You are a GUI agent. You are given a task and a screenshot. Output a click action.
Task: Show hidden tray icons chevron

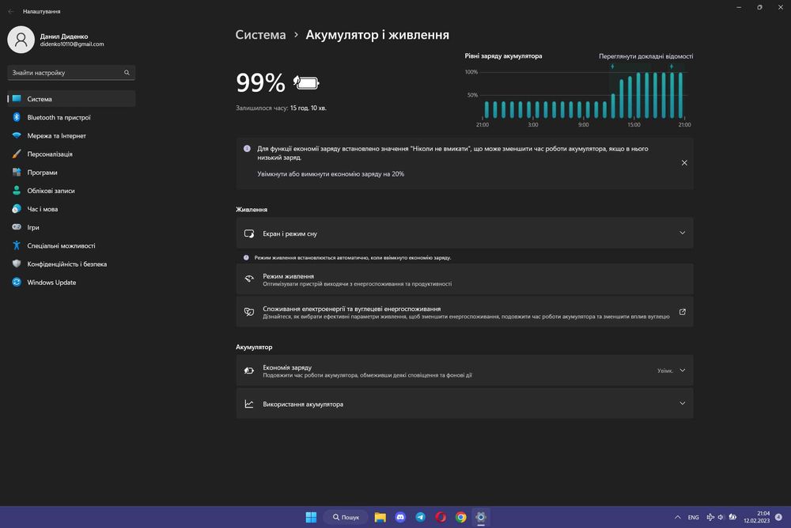[678, 517]
